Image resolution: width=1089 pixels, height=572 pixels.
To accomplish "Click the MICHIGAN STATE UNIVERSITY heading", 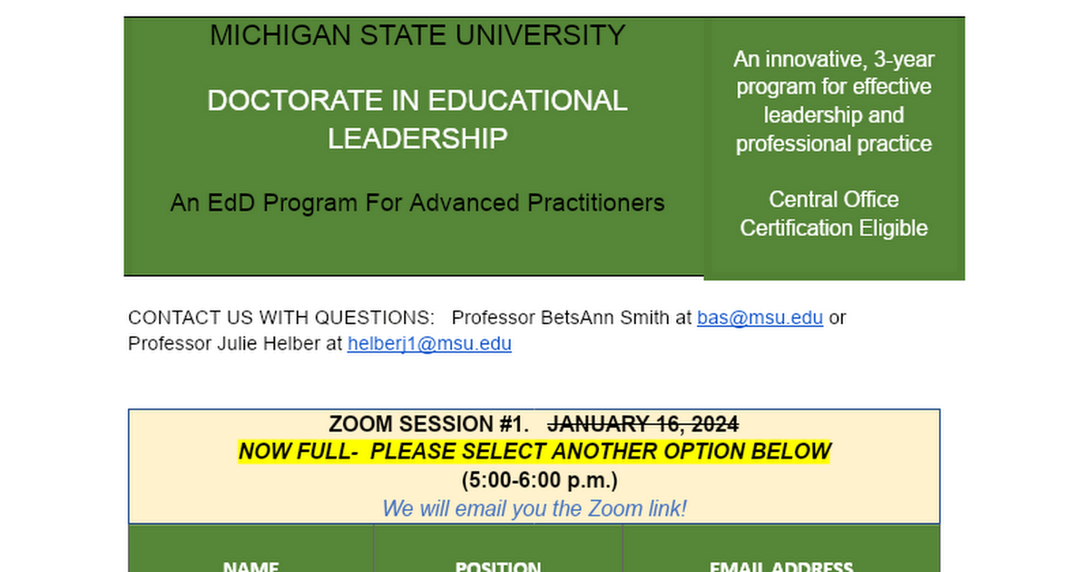I will (x=417, y=35).
